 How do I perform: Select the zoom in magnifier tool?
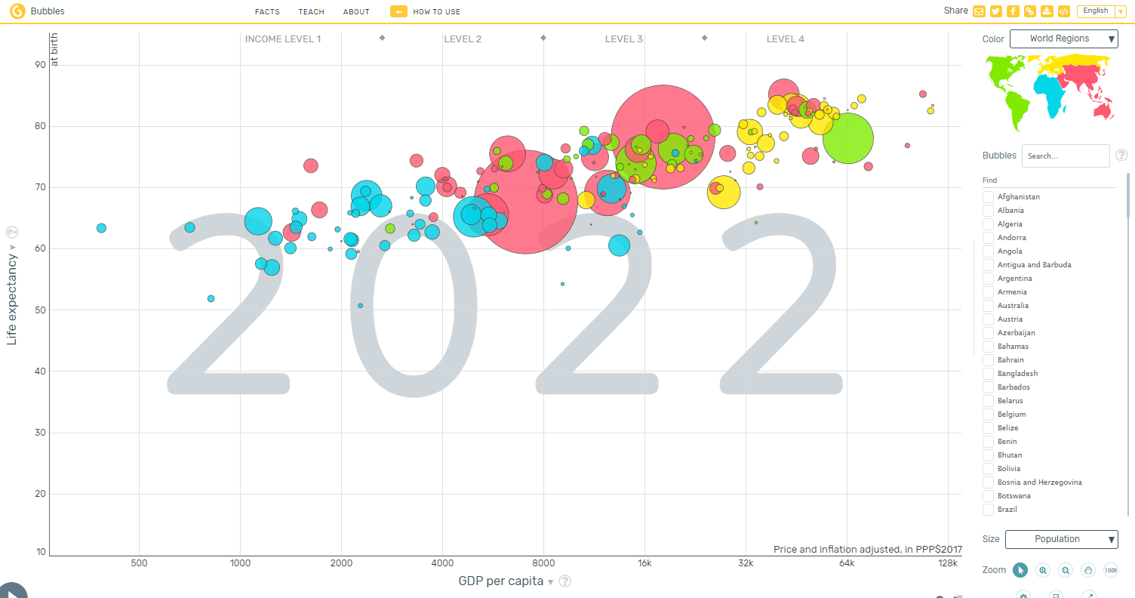1042,570
